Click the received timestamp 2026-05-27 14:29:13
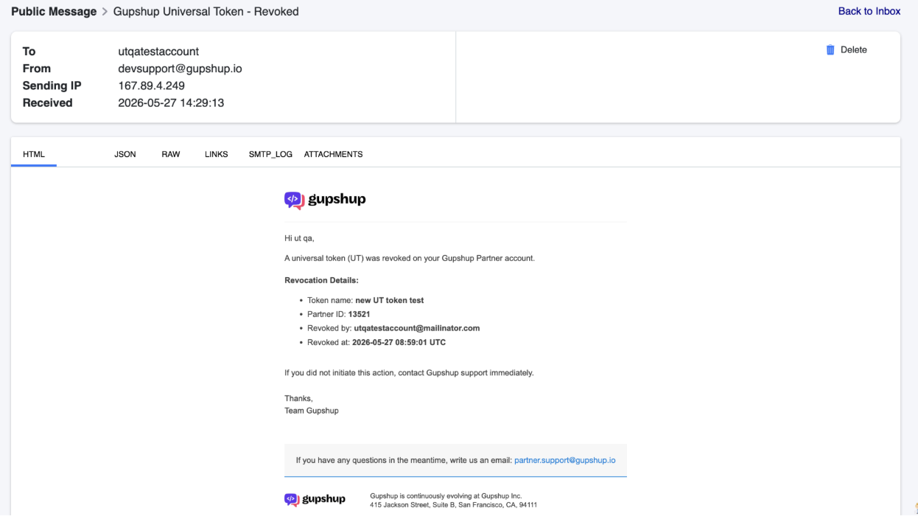This screenshot has height=522, width=918. [171, 102]
